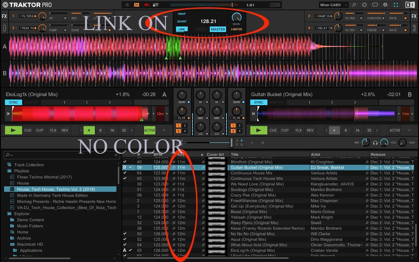Viewport: 419px width, 262px height.
Task: Click CUP on Deck B
Action: pyautogui.click(x=285, y=130)
